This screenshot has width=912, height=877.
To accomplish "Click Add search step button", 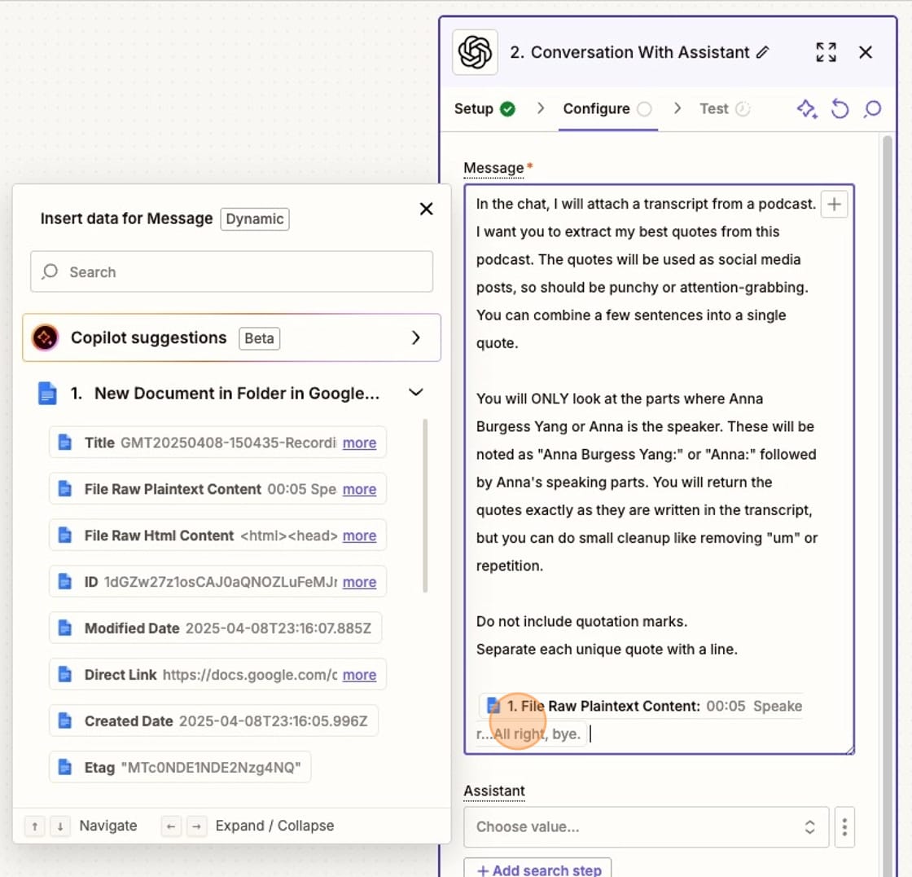I will pos(537,869).
